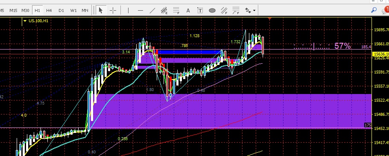Click the 4.0 ratio label
The image size is (389, 156).
pyautogui.click(x=23, y=115)
